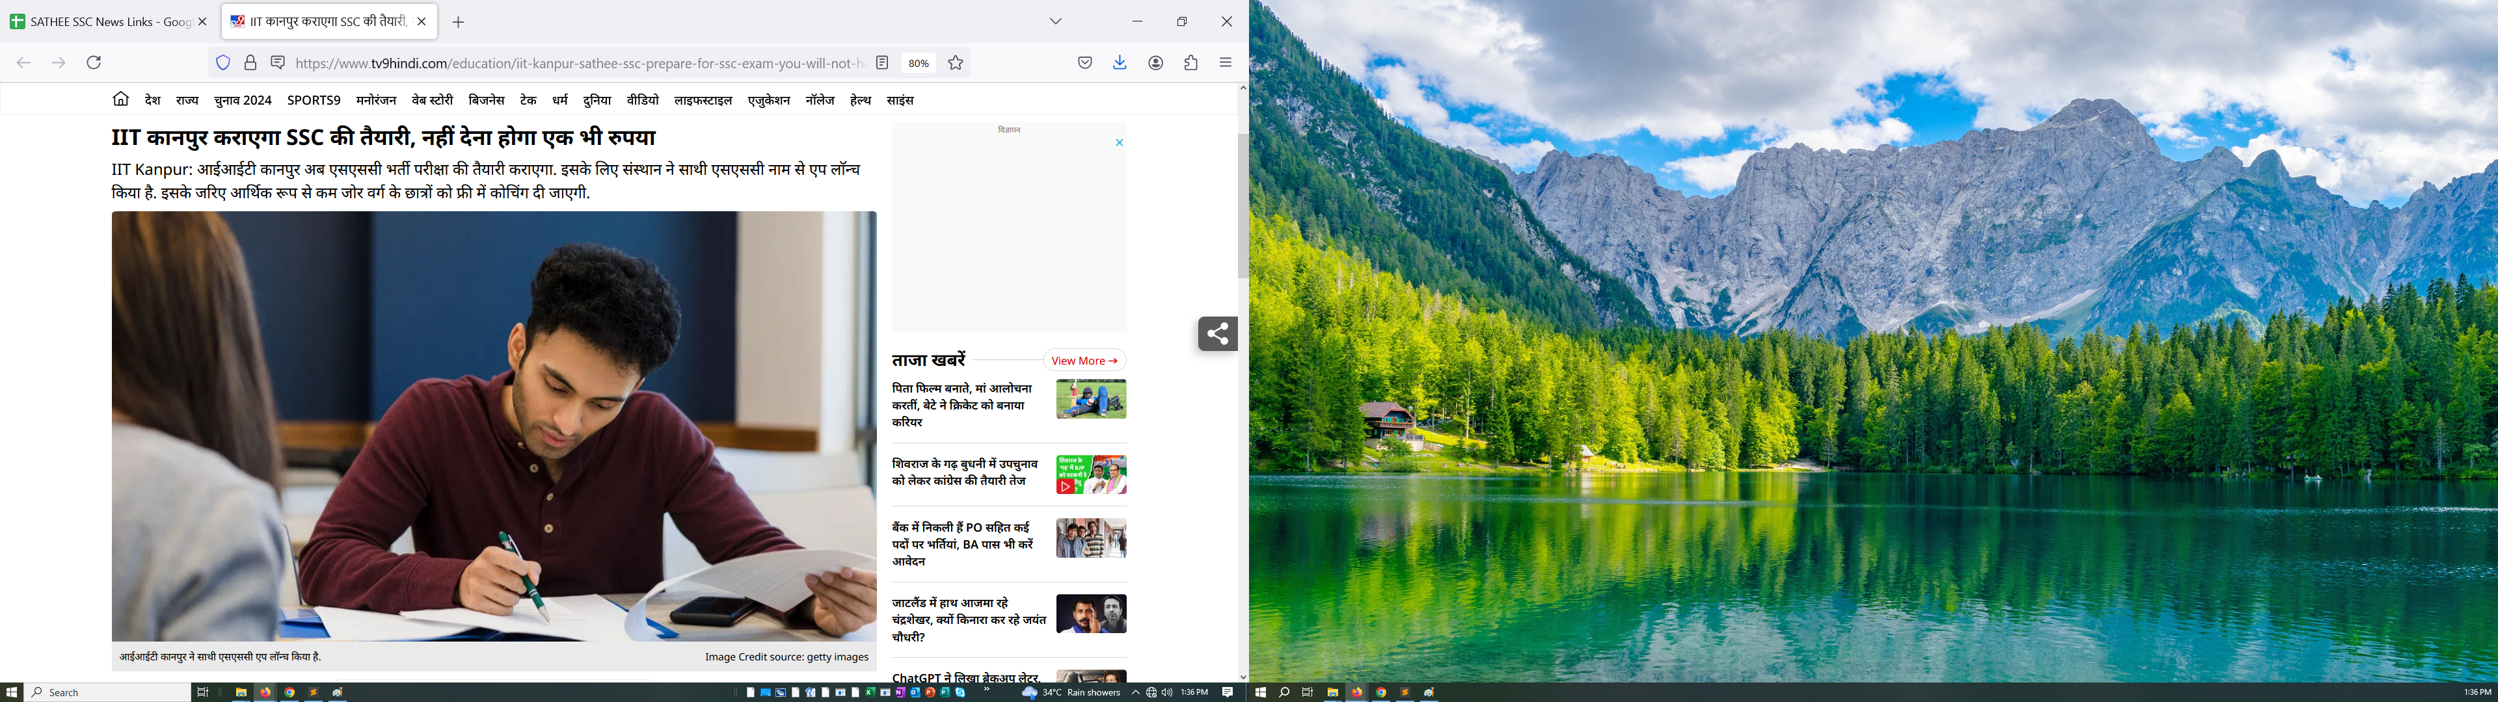Open Firefox downloads panel
This screenshot has width=2498, height=702.
1120,63
